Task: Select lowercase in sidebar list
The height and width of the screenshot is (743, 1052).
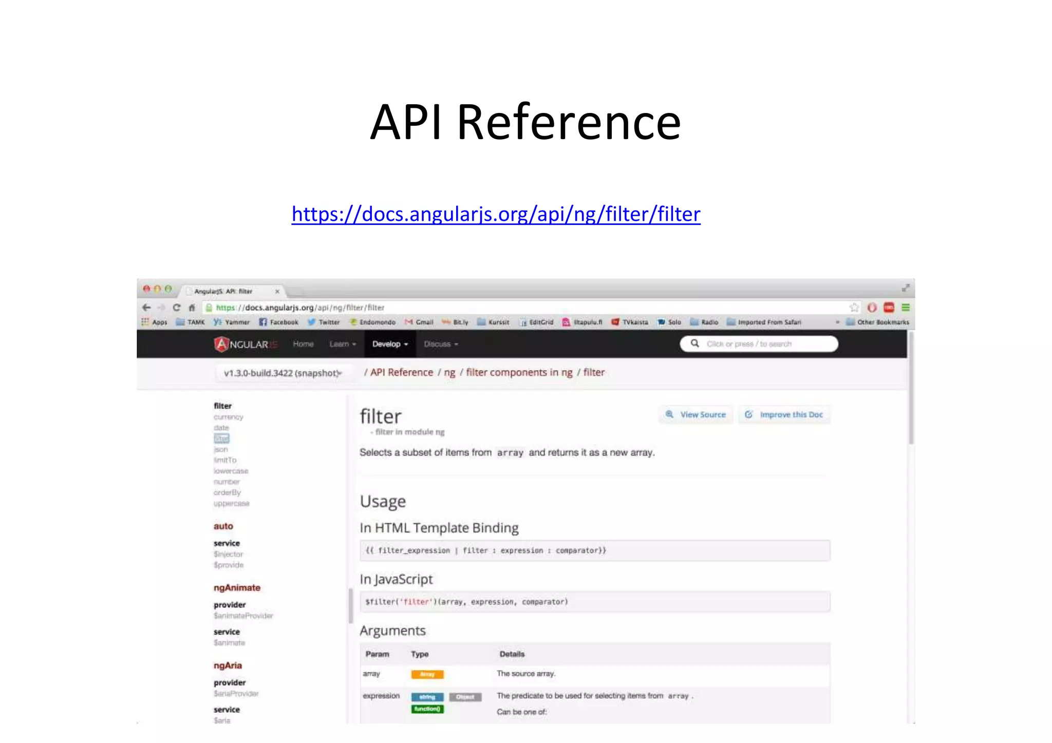Action: point(231,471)
